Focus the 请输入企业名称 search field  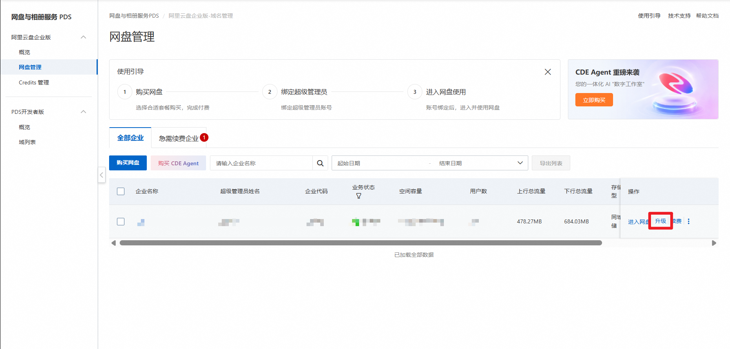(x=261, y=163)
